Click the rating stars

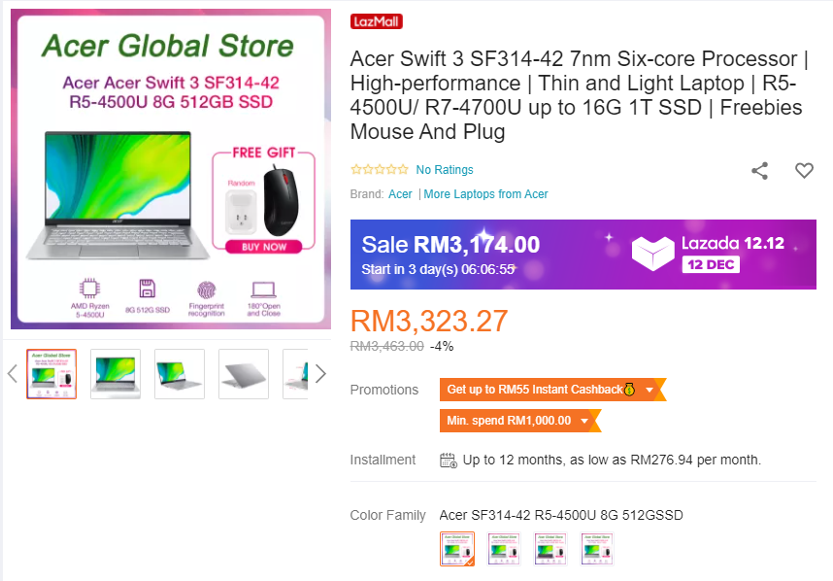pyautogui.click(x=379, y=170)
